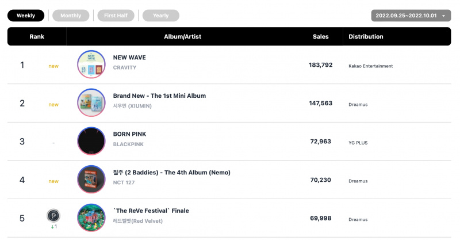Open Red Velvet ReVe Festival cover art
Screen dimensions: 460x240
91,218
